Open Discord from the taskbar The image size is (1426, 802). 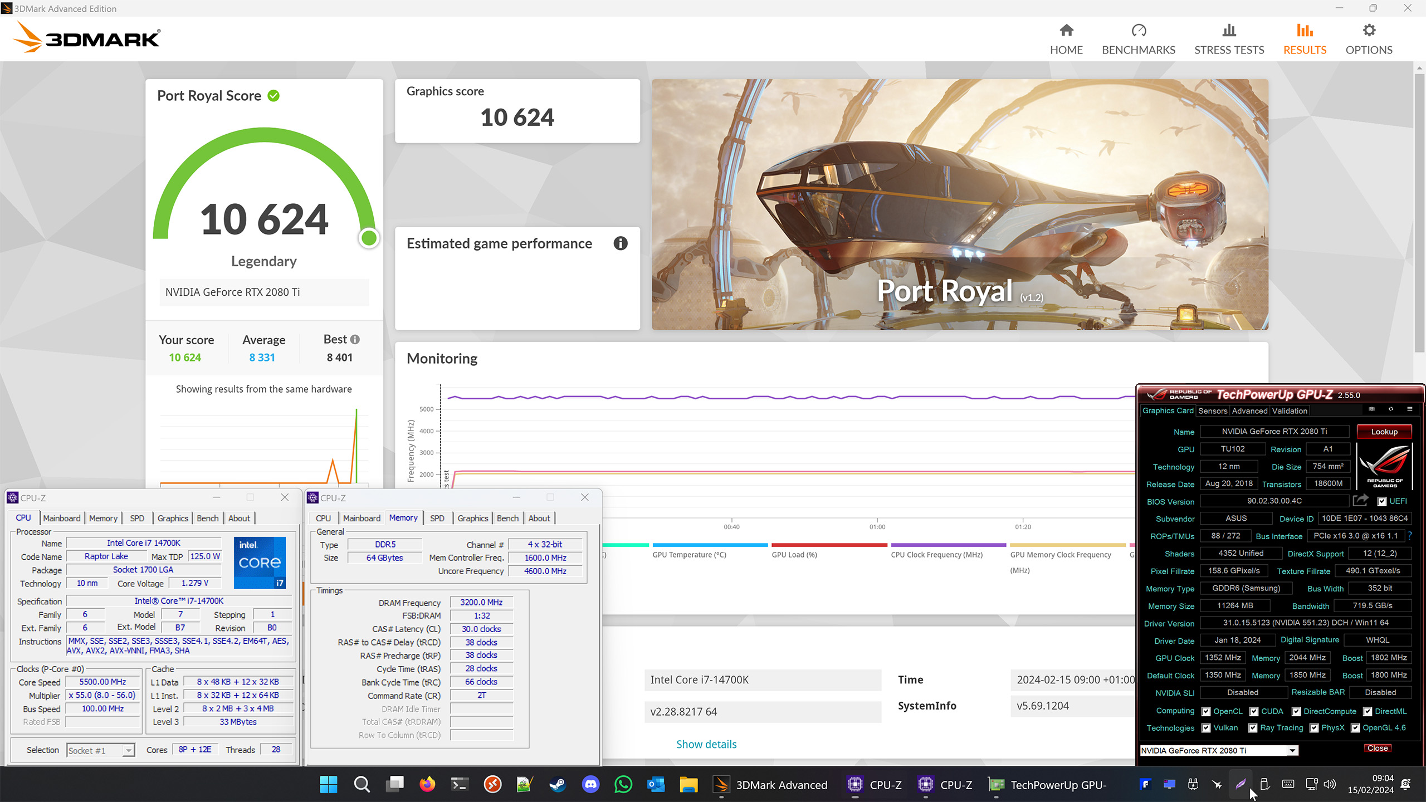(590, 785)
